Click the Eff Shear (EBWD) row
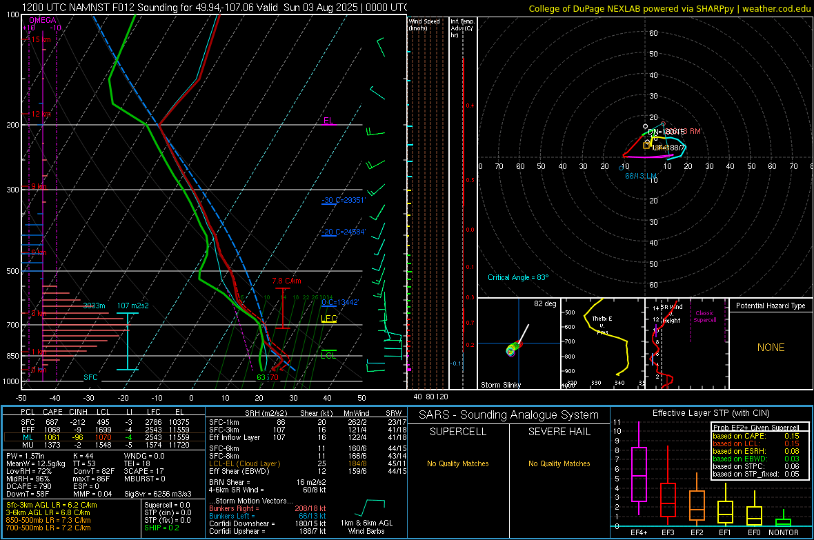Viewport: 814px width, 540px height. [x=308, y=471]
